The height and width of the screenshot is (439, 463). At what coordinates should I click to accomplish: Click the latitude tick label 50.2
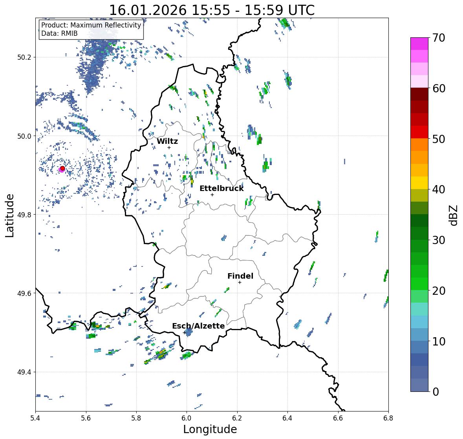point(24,57)
